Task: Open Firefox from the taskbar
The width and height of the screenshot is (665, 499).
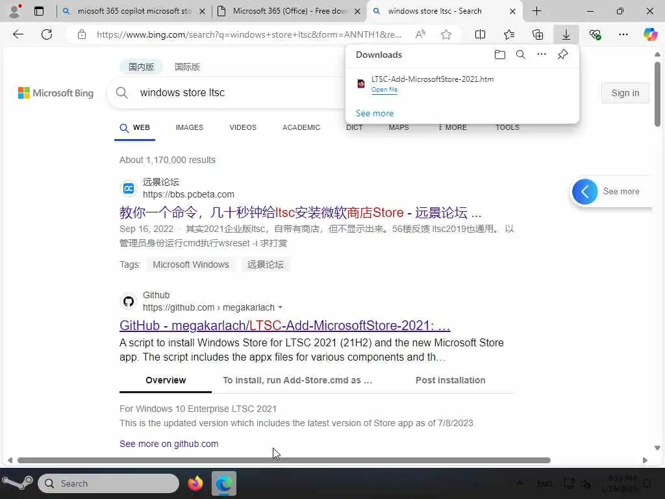Action: [x=195, y=483]
